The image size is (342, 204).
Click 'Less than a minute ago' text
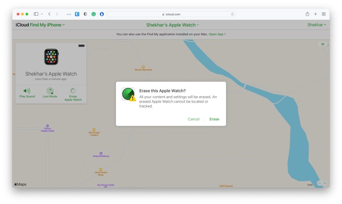51,79
